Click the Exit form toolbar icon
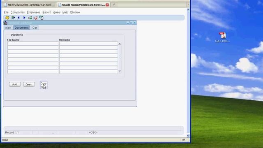This screenshot has width=263, height=148. [13, 18]
